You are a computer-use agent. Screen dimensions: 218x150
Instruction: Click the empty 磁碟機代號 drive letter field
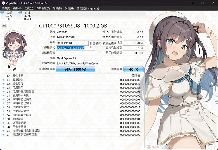point(75,53)
